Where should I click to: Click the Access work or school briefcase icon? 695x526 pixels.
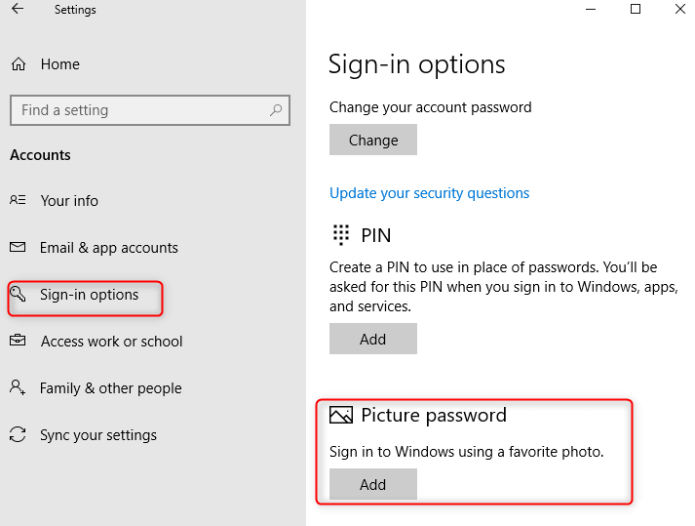click(18, 342)
